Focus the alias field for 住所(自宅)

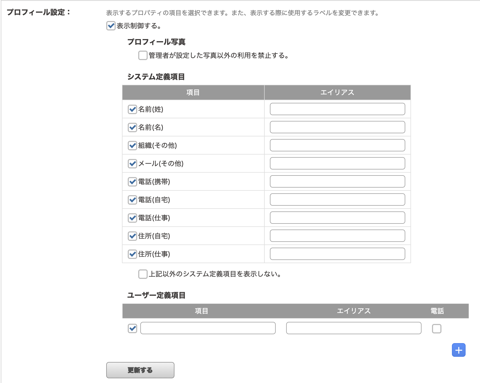coord(338,236)
